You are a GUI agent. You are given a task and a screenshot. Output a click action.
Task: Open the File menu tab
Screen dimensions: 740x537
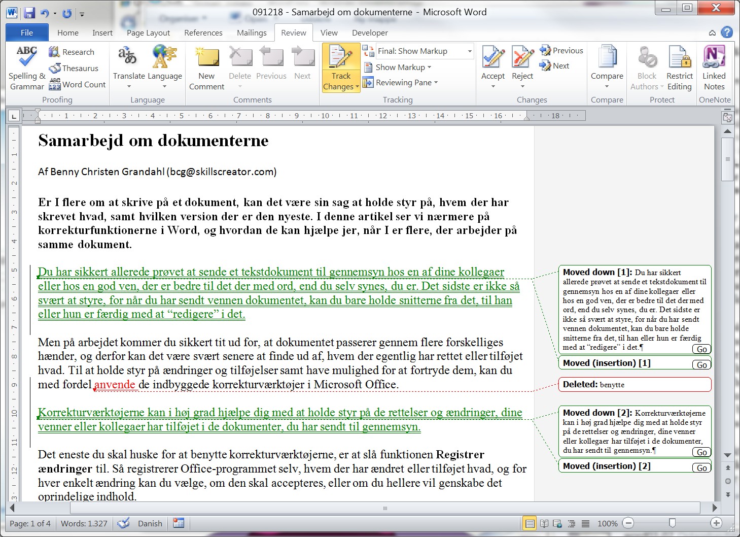[x=27, y=32]
